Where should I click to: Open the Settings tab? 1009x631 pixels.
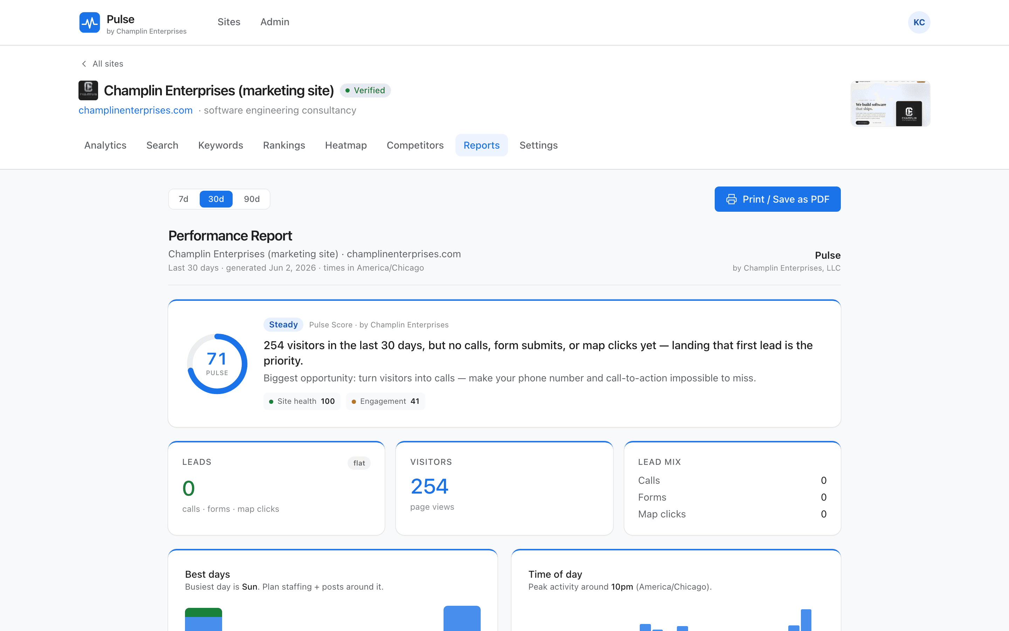click(538, 145)
